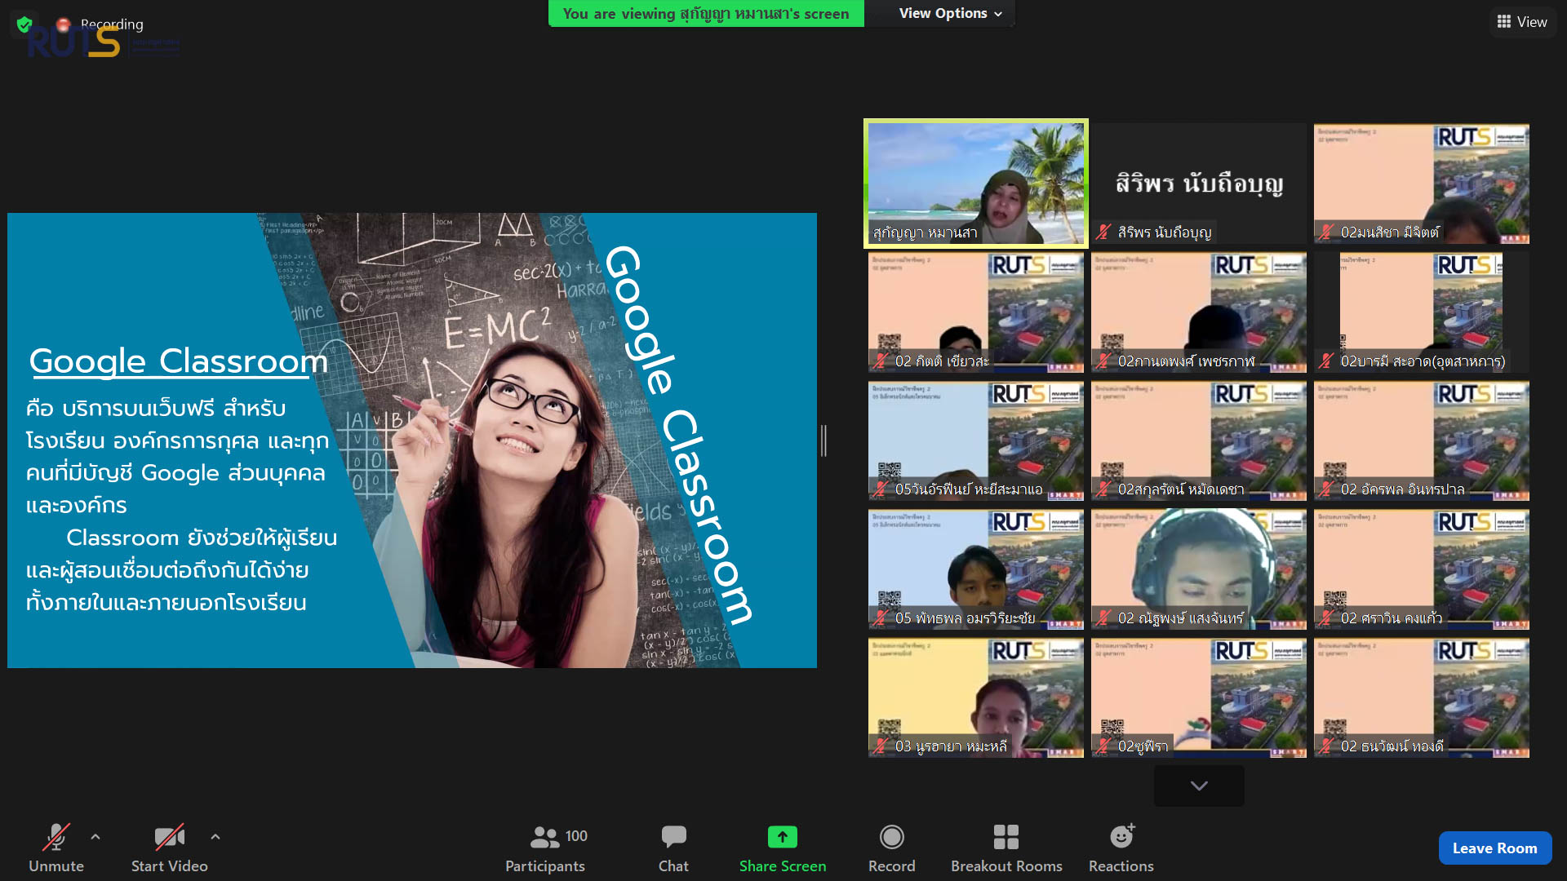Click muted mic icon on 02ซูฟีรา
The width and height of the screenshot is (1567, 881).
coord(1103,746)
